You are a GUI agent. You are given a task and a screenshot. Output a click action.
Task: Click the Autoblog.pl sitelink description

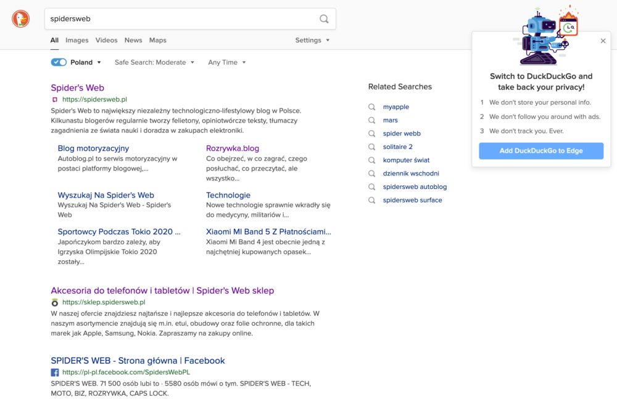pyautogui.click(x=117, y=164)
